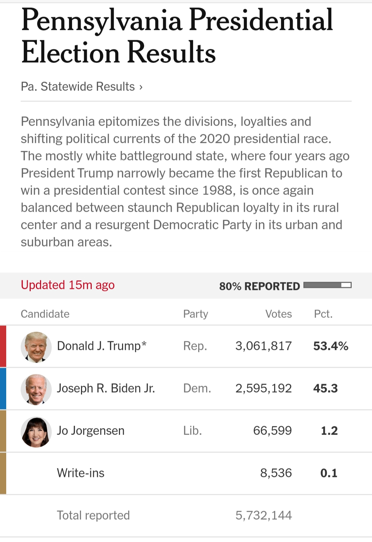Click the candidate photo in the Democratic row

tap(36, 389)
